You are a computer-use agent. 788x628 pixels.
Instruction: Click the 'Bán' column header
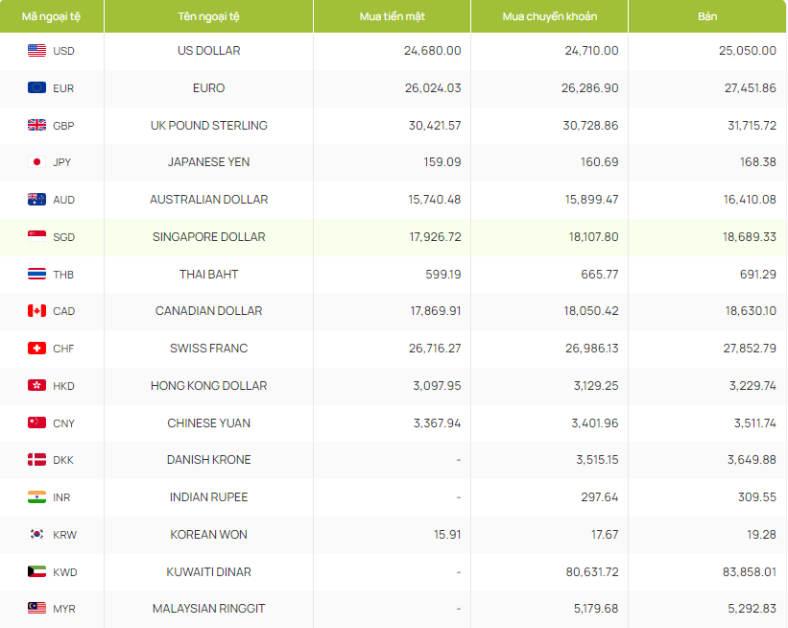pyautogui.click(x=707, y=16)
